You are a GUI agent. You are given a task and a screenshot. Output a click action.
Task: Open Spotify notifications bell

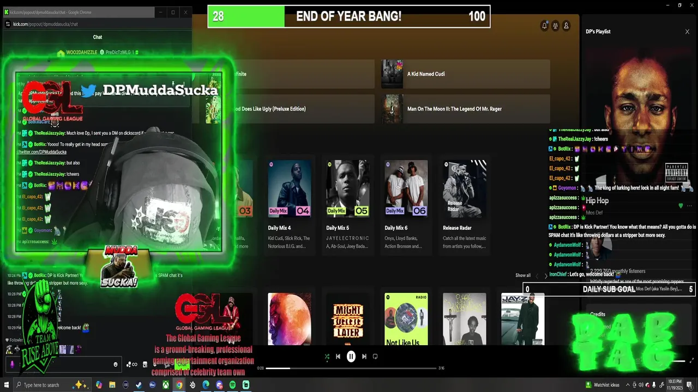point(544,26)
